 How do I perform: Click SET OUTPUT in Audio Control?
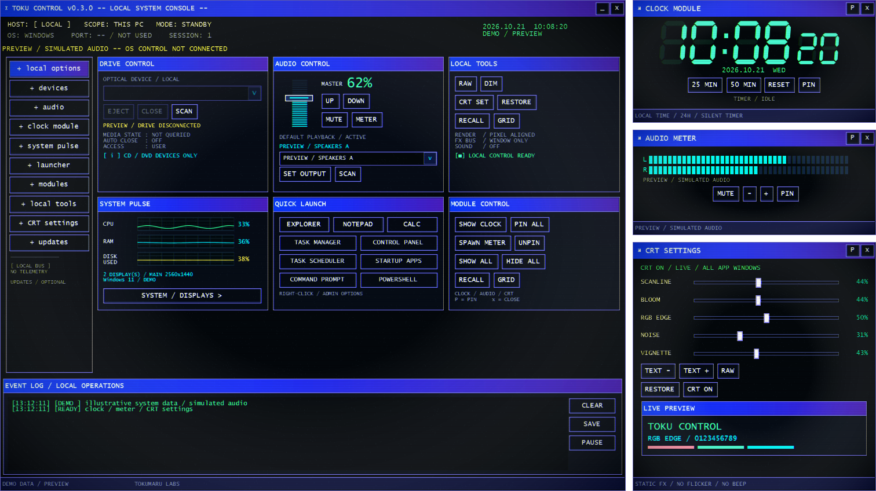[305, 174]
